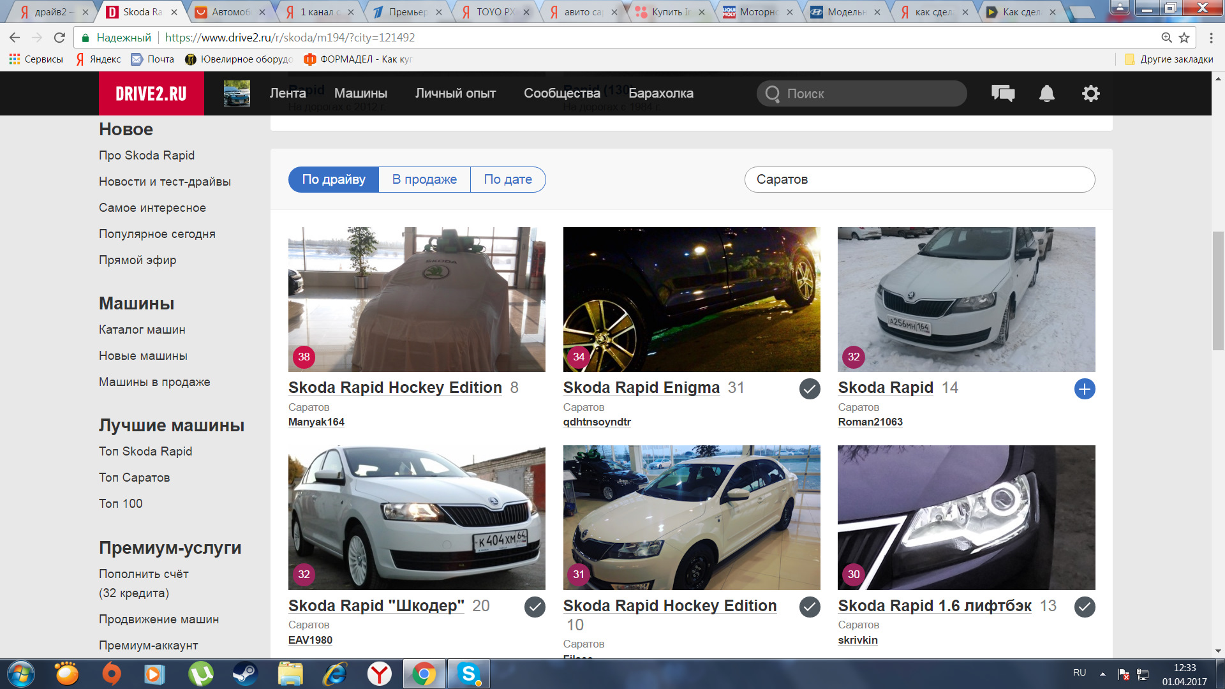The width and height of the screenshot is (1225, 689).
Task: Select the В продаже tab
Action: (424, 179)
